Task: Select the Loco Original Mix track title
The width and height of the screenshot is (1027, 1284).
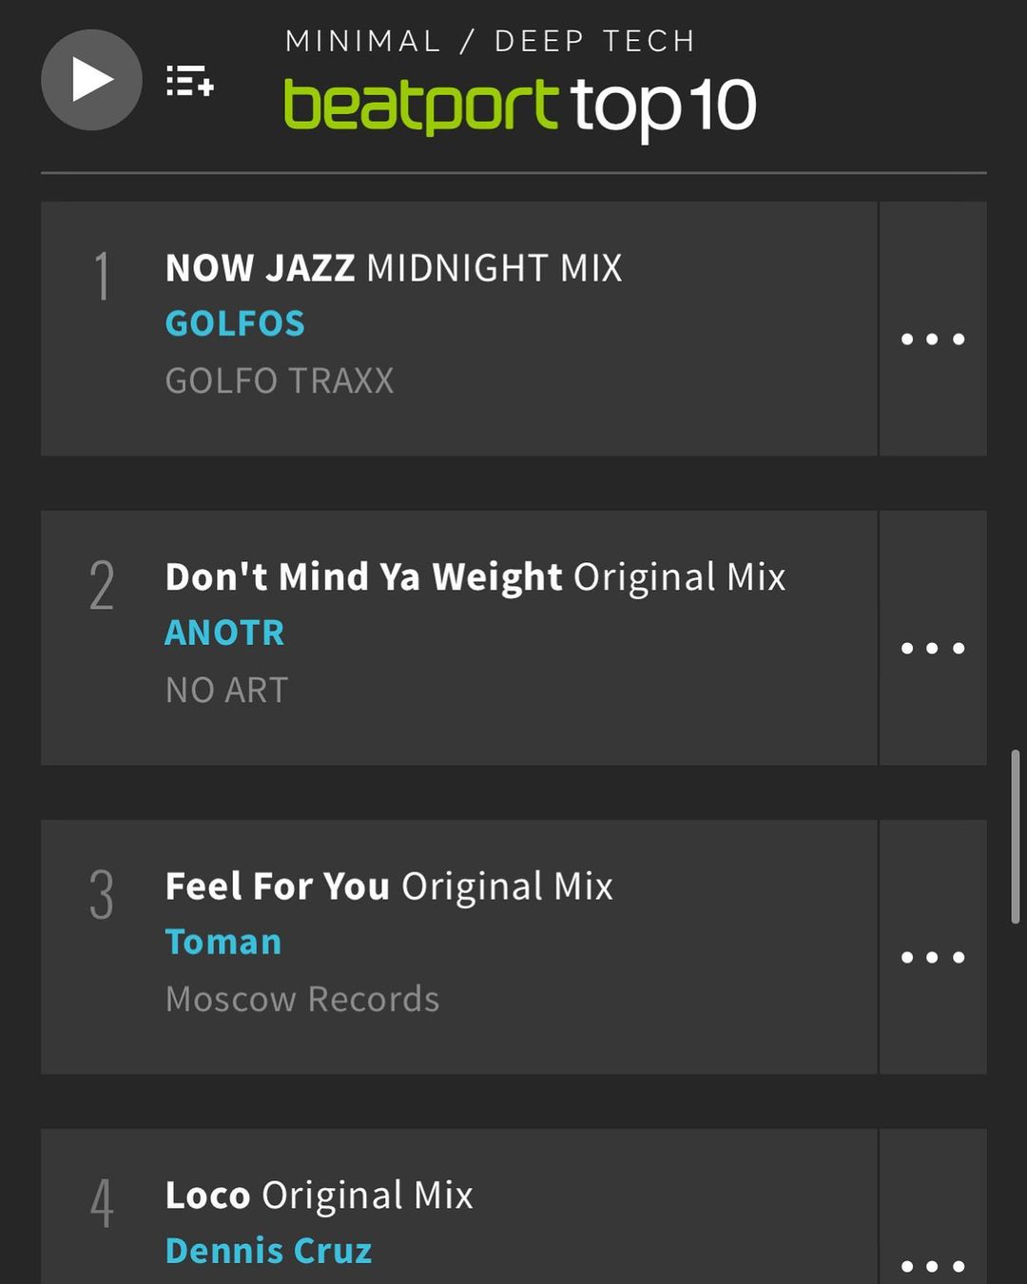Action: tap(319, 1196)
